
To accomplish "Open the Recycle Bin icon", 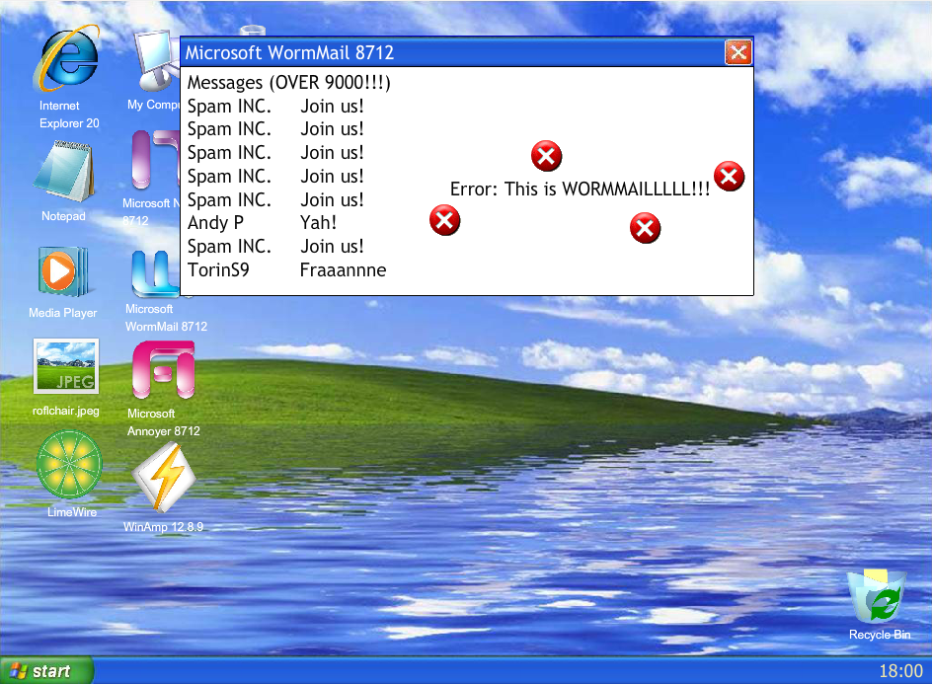I will coord(879,596).
